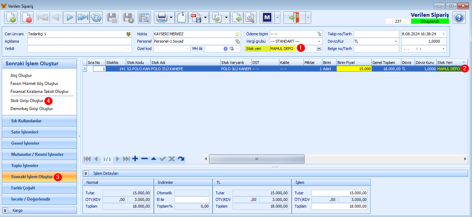Open the blue help question mark

point(459,17)
